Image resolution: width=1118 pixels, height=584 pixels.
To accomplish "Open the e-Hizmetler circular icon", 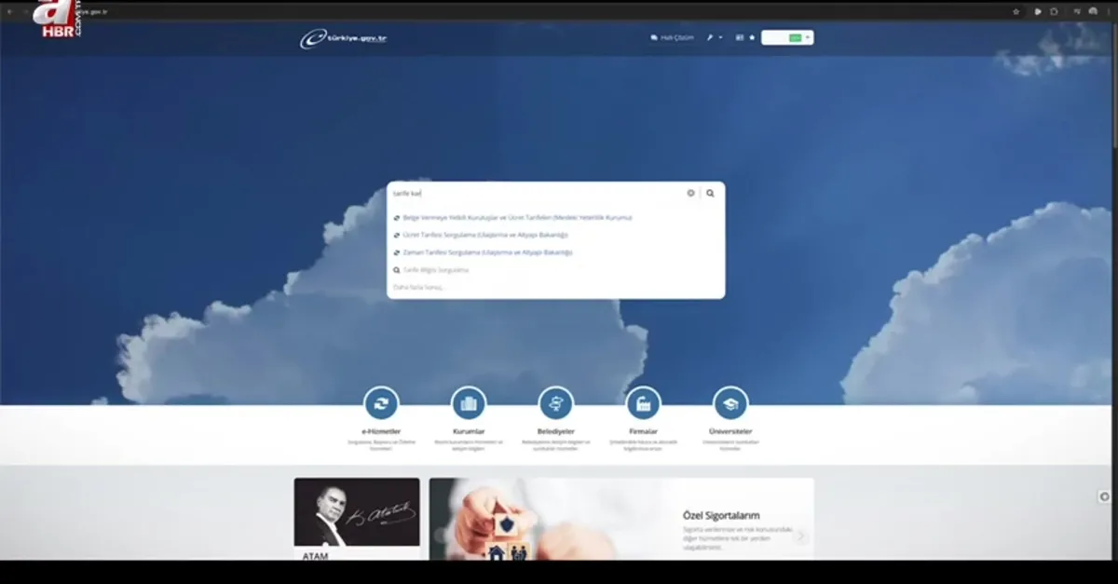I will (x=381, y=403).
